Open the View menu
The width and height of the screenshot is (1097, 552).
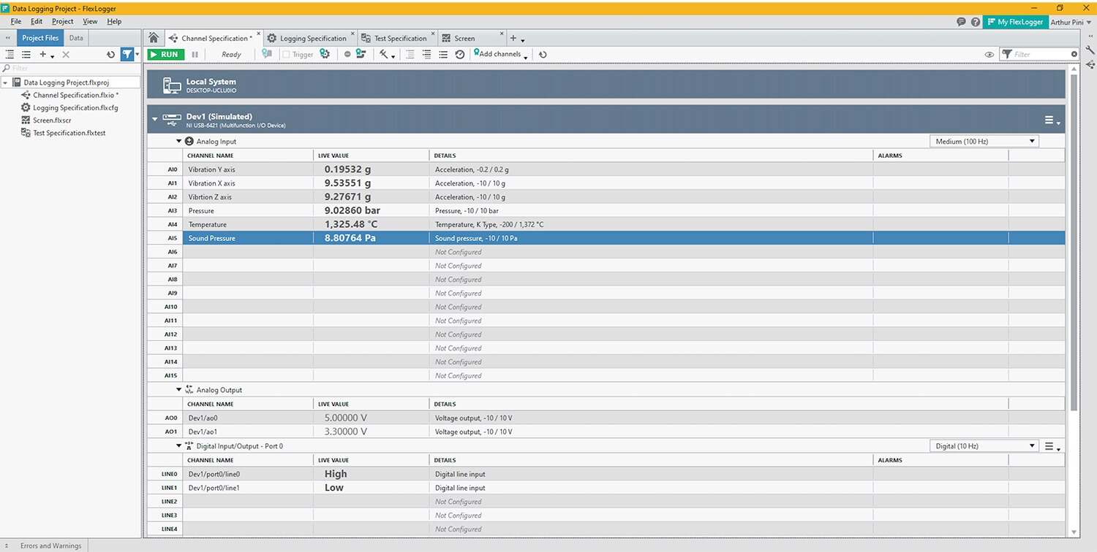90,22
